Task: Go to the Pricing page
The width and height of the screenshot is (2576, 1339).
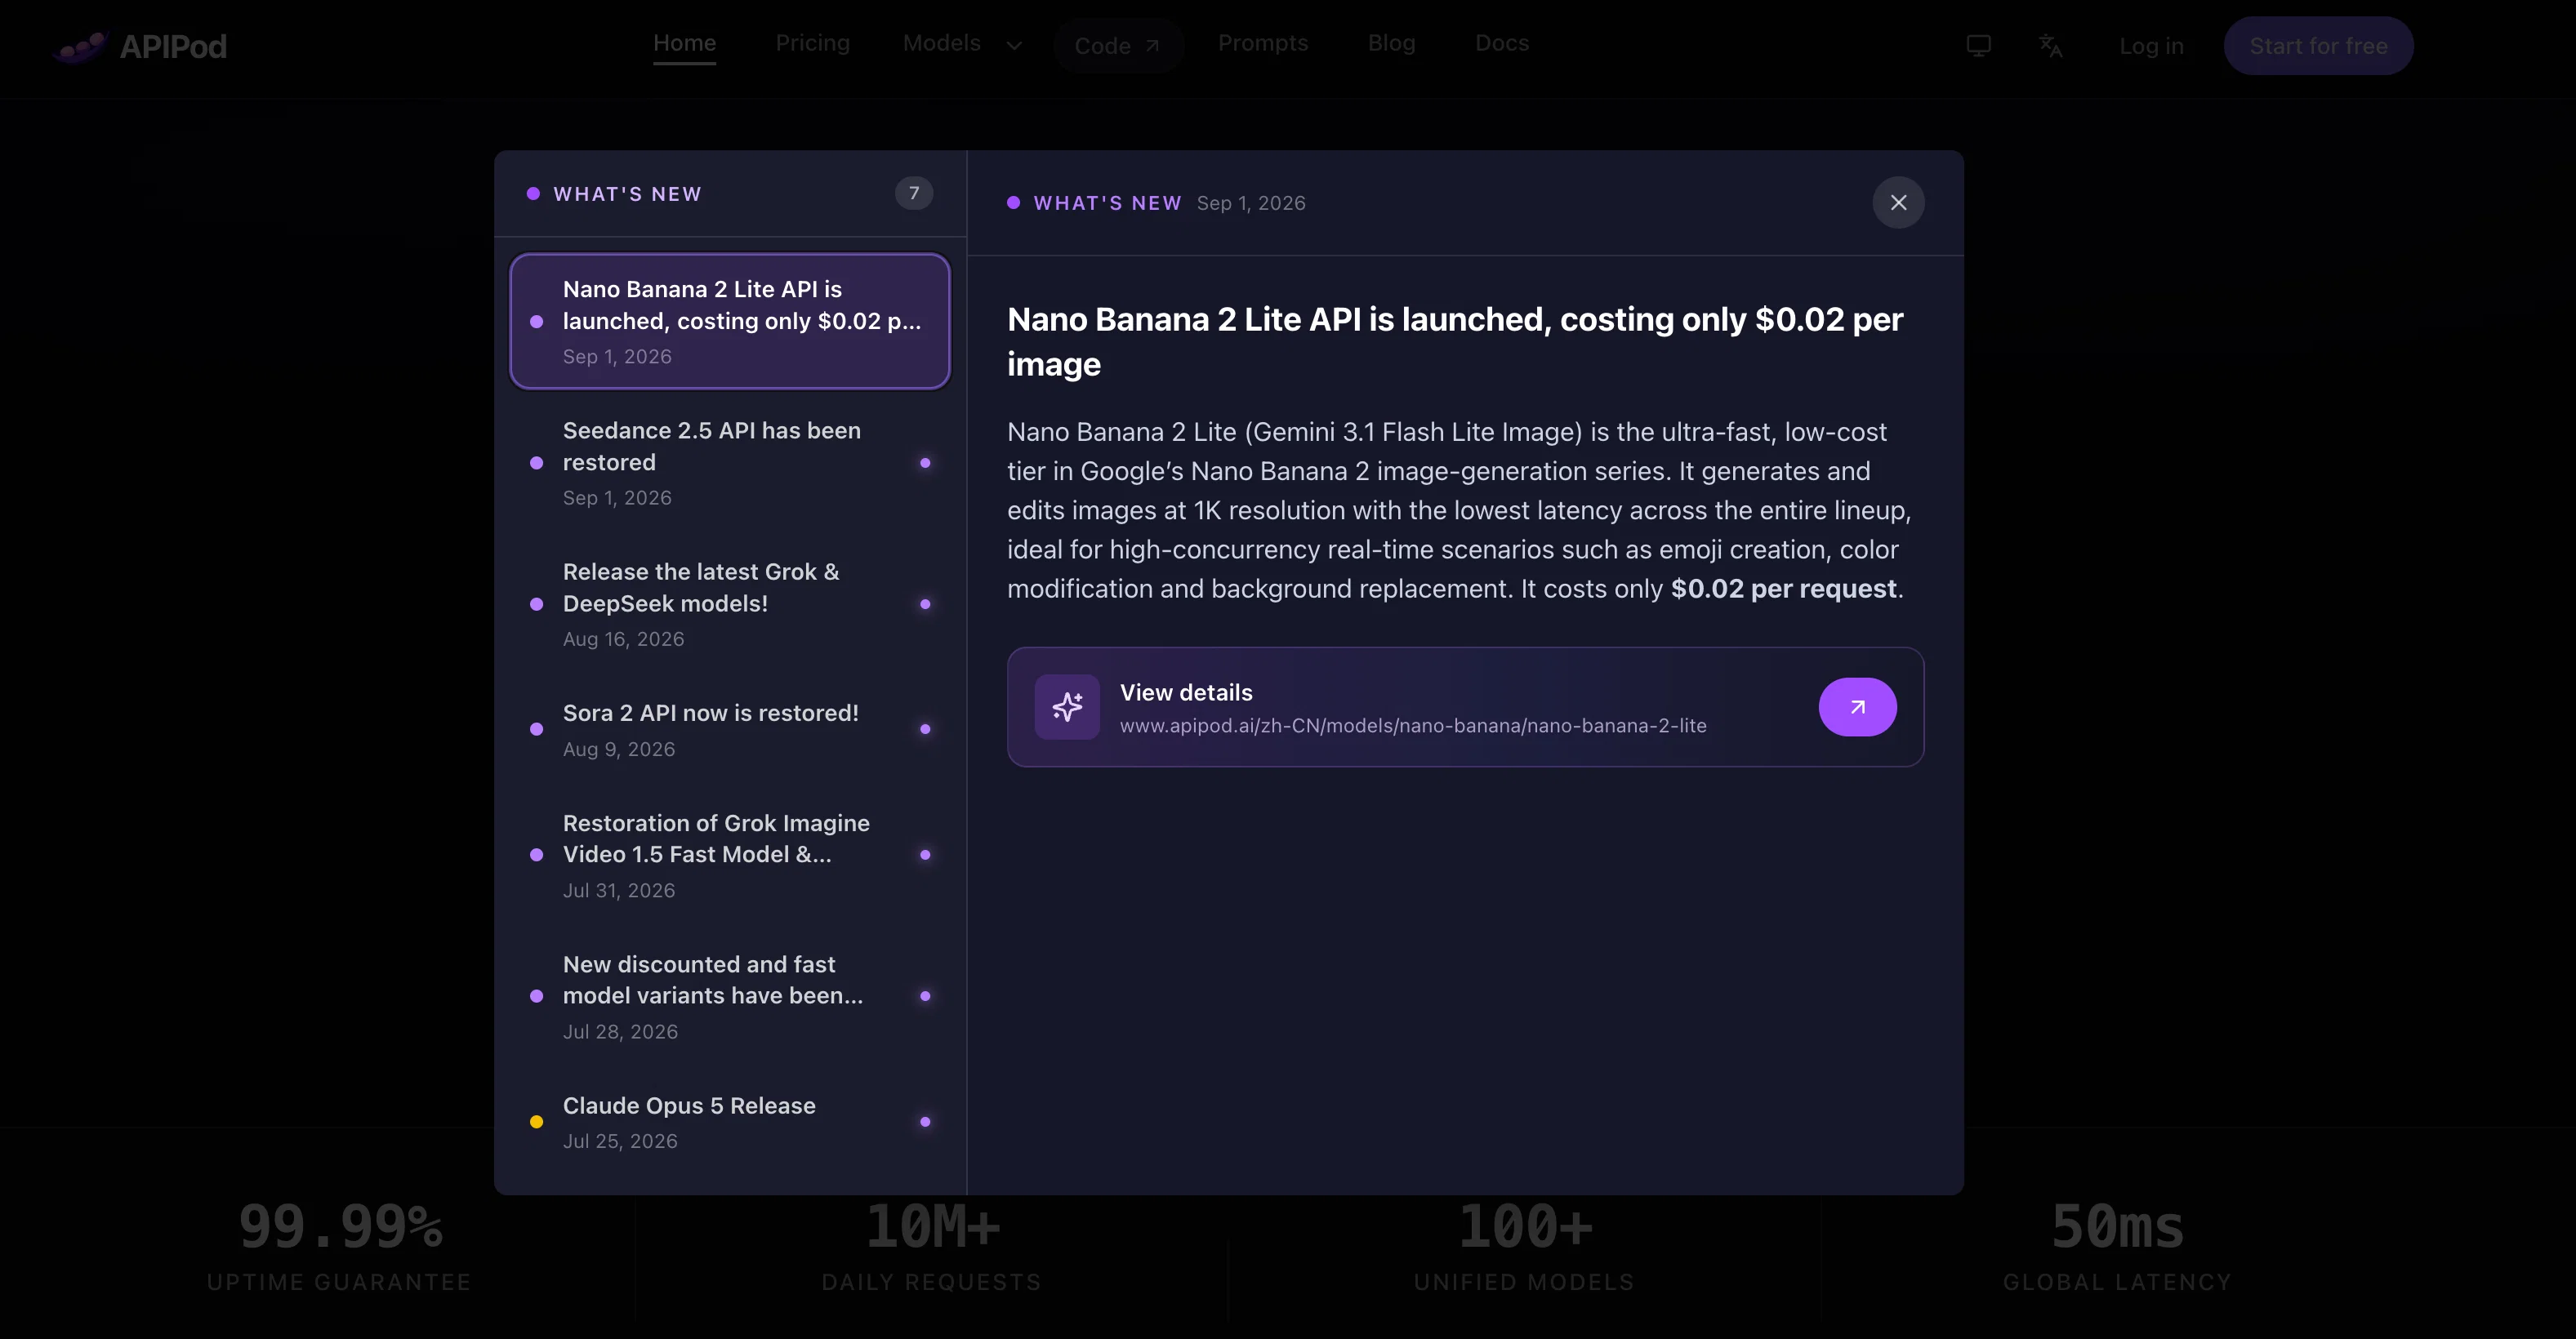Action: [x=812, y=43]
